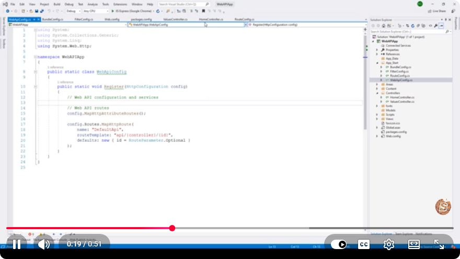Open the Register member dropdown
The width and height of the screenshot is (460, 259).
[x=307, y=25]
